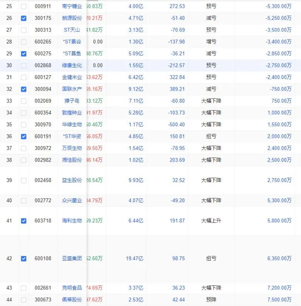Click the 750.00万 value for 獐子岛
Screen dimensions: 301x306
click(282, 101)
